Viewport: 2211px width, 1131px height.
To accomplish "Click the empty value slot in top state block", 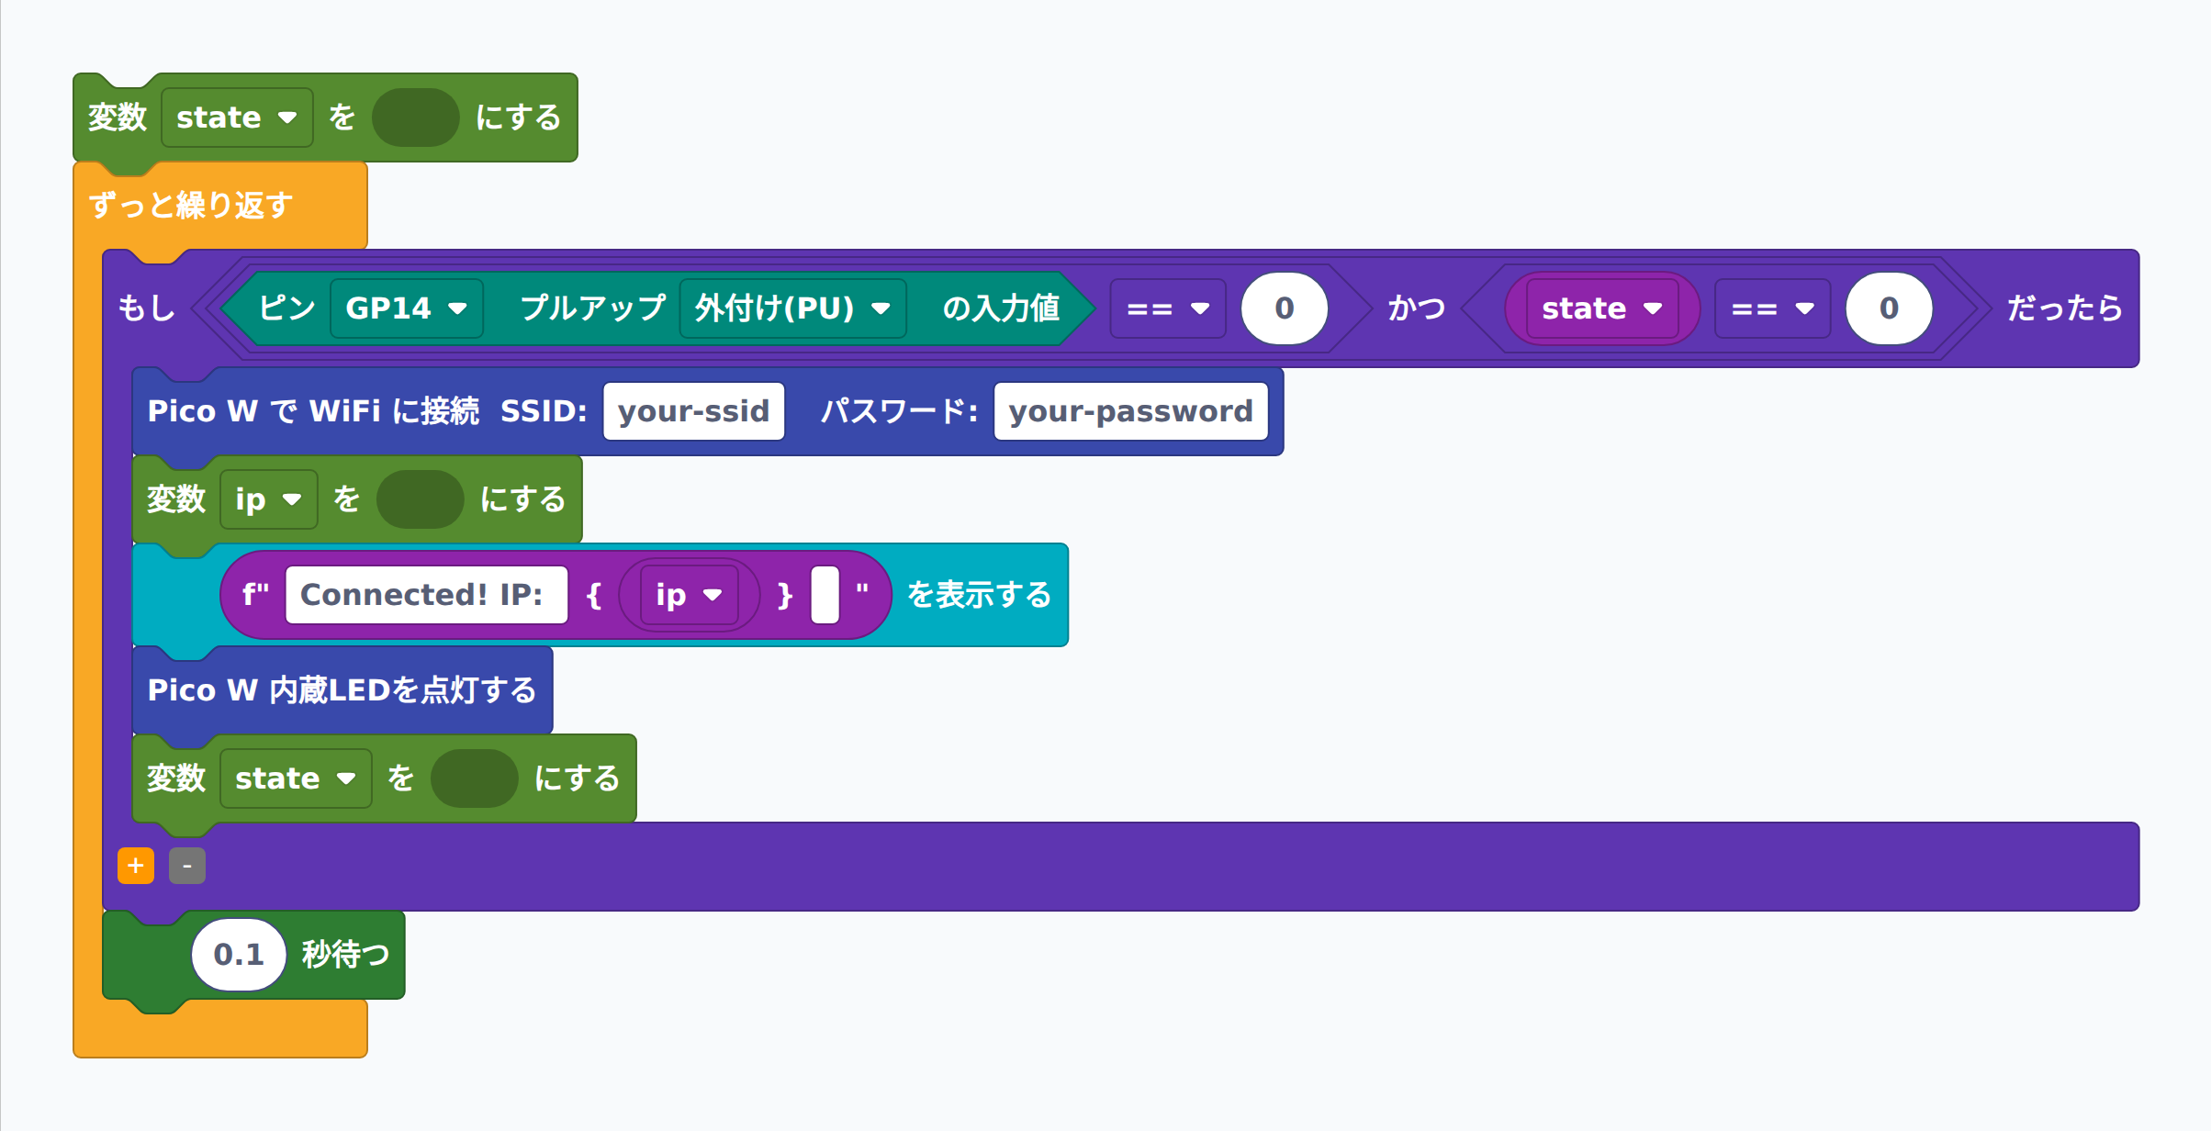I will 416,118.
